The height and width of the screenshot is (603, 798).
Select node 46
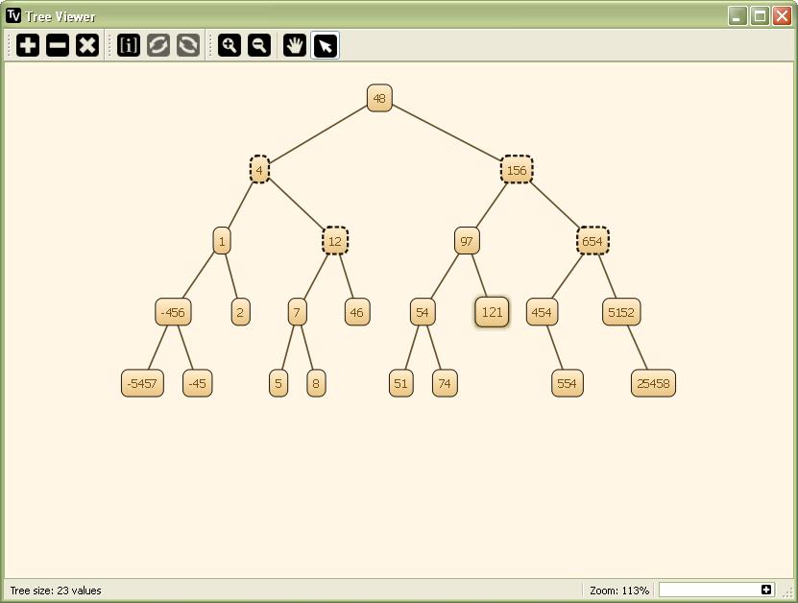click(x=357, y=312)
